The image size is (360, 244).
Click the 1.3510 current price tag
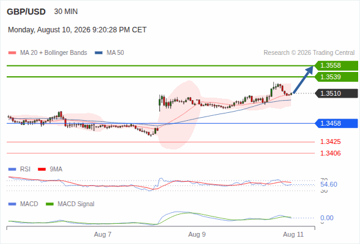pyautogui.click(x=336, y=93)
